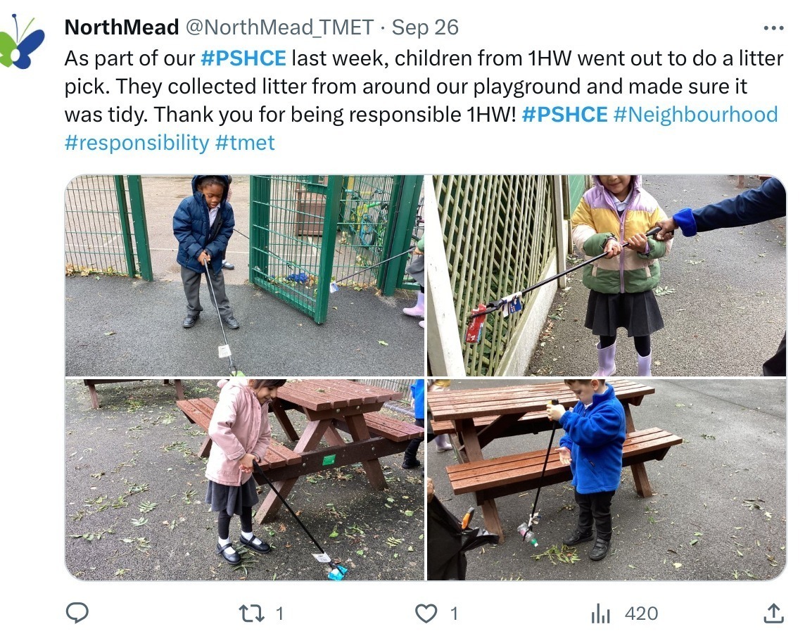Viewport: 805px width, 636px height.
Task: Open the #tmet hashtag
Action: click(245, 143)
